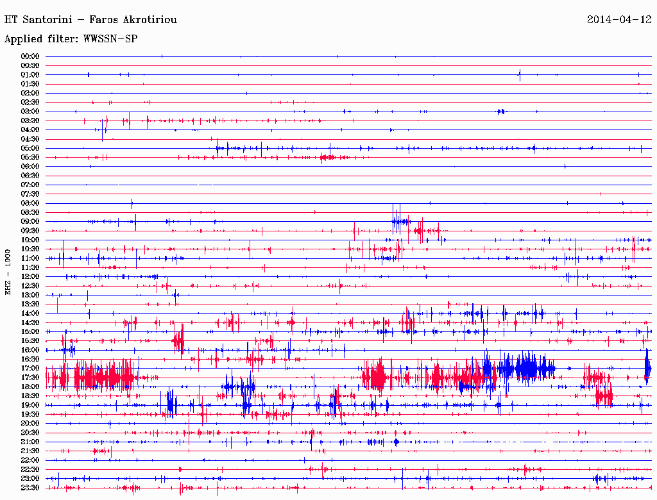Select the 17:30 time label
Screen dimensions: 657x500
[x=30, y=378]
